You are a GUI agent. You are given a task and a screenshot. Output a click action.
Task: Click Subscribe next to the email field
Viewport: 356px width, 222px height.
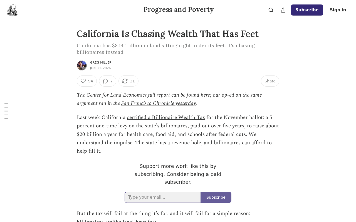coord(216,197)
